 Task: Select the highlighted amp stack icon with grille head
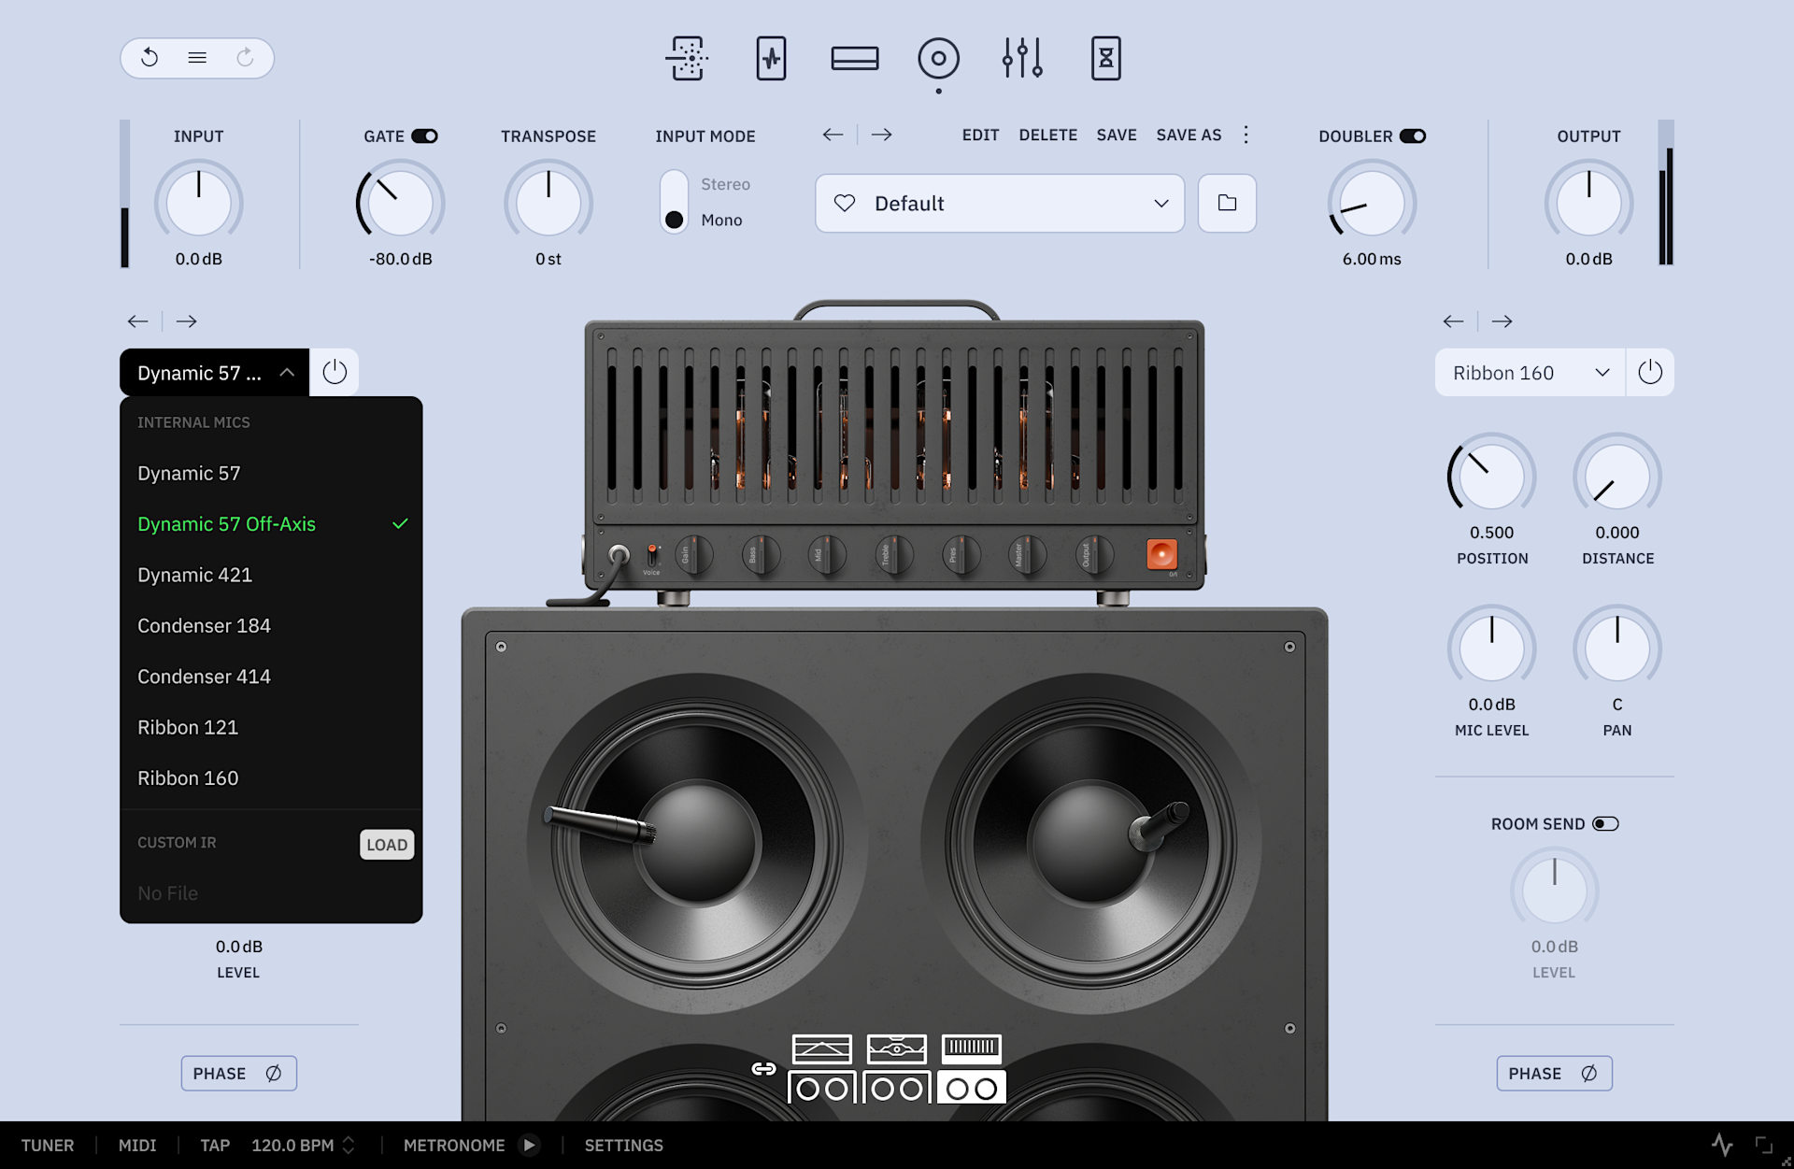972,1069
